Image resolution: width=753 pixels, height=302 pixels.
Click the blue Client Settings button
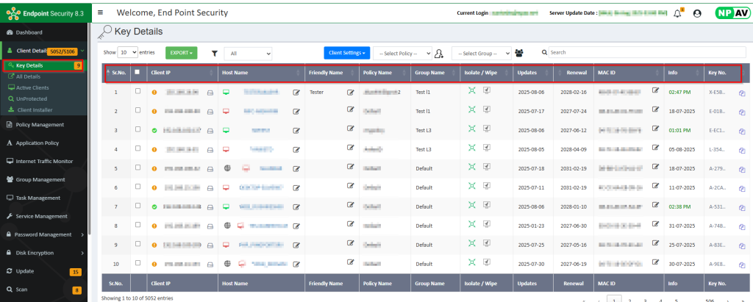tap(346, 53)
